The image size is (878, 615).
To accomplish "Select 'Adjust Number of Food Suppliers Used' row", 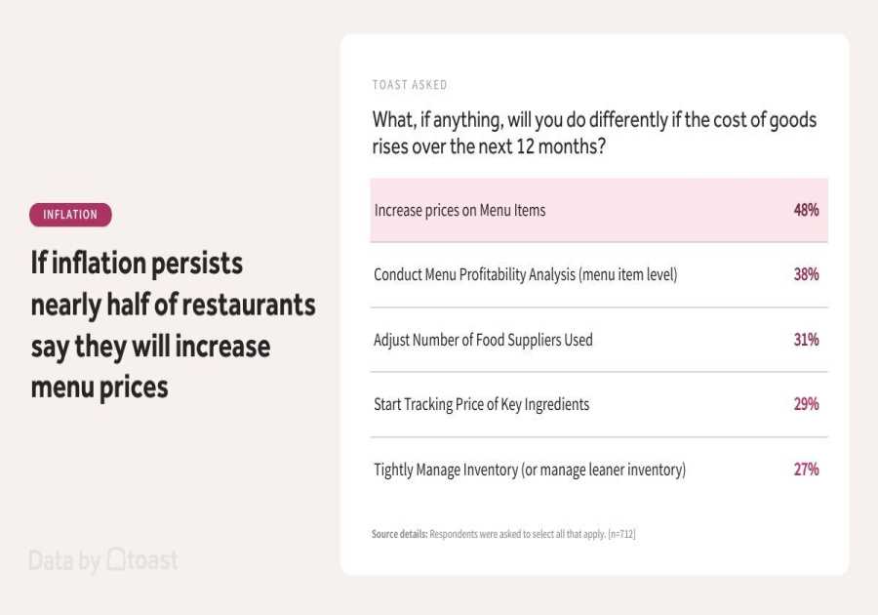I will (x=483, y=340).
